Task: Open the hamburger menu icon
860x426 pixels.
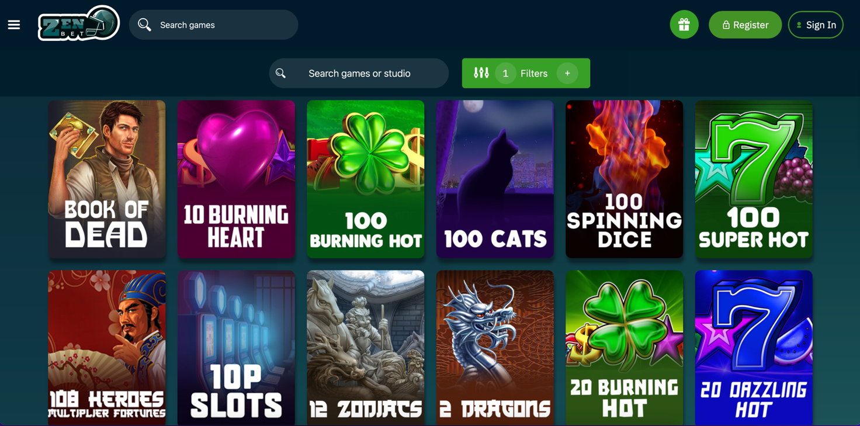Action: click(14, 25)
